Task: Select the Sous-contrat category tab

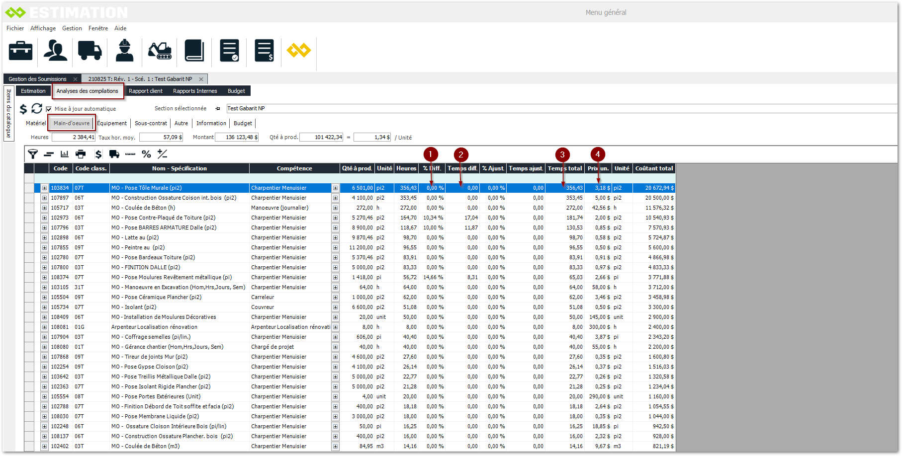Action: [151, 123]
